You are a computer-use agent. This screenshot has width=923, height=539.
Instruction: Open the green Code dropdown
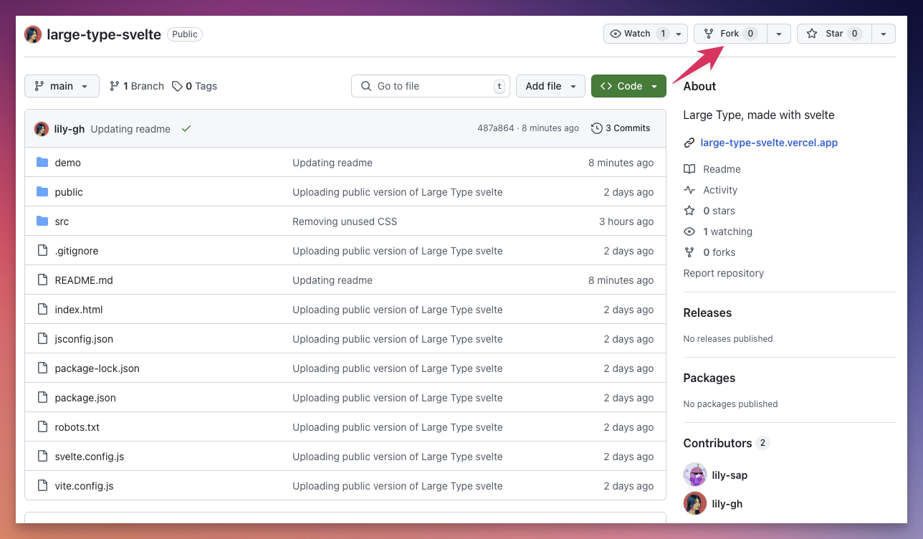[628, 86]
